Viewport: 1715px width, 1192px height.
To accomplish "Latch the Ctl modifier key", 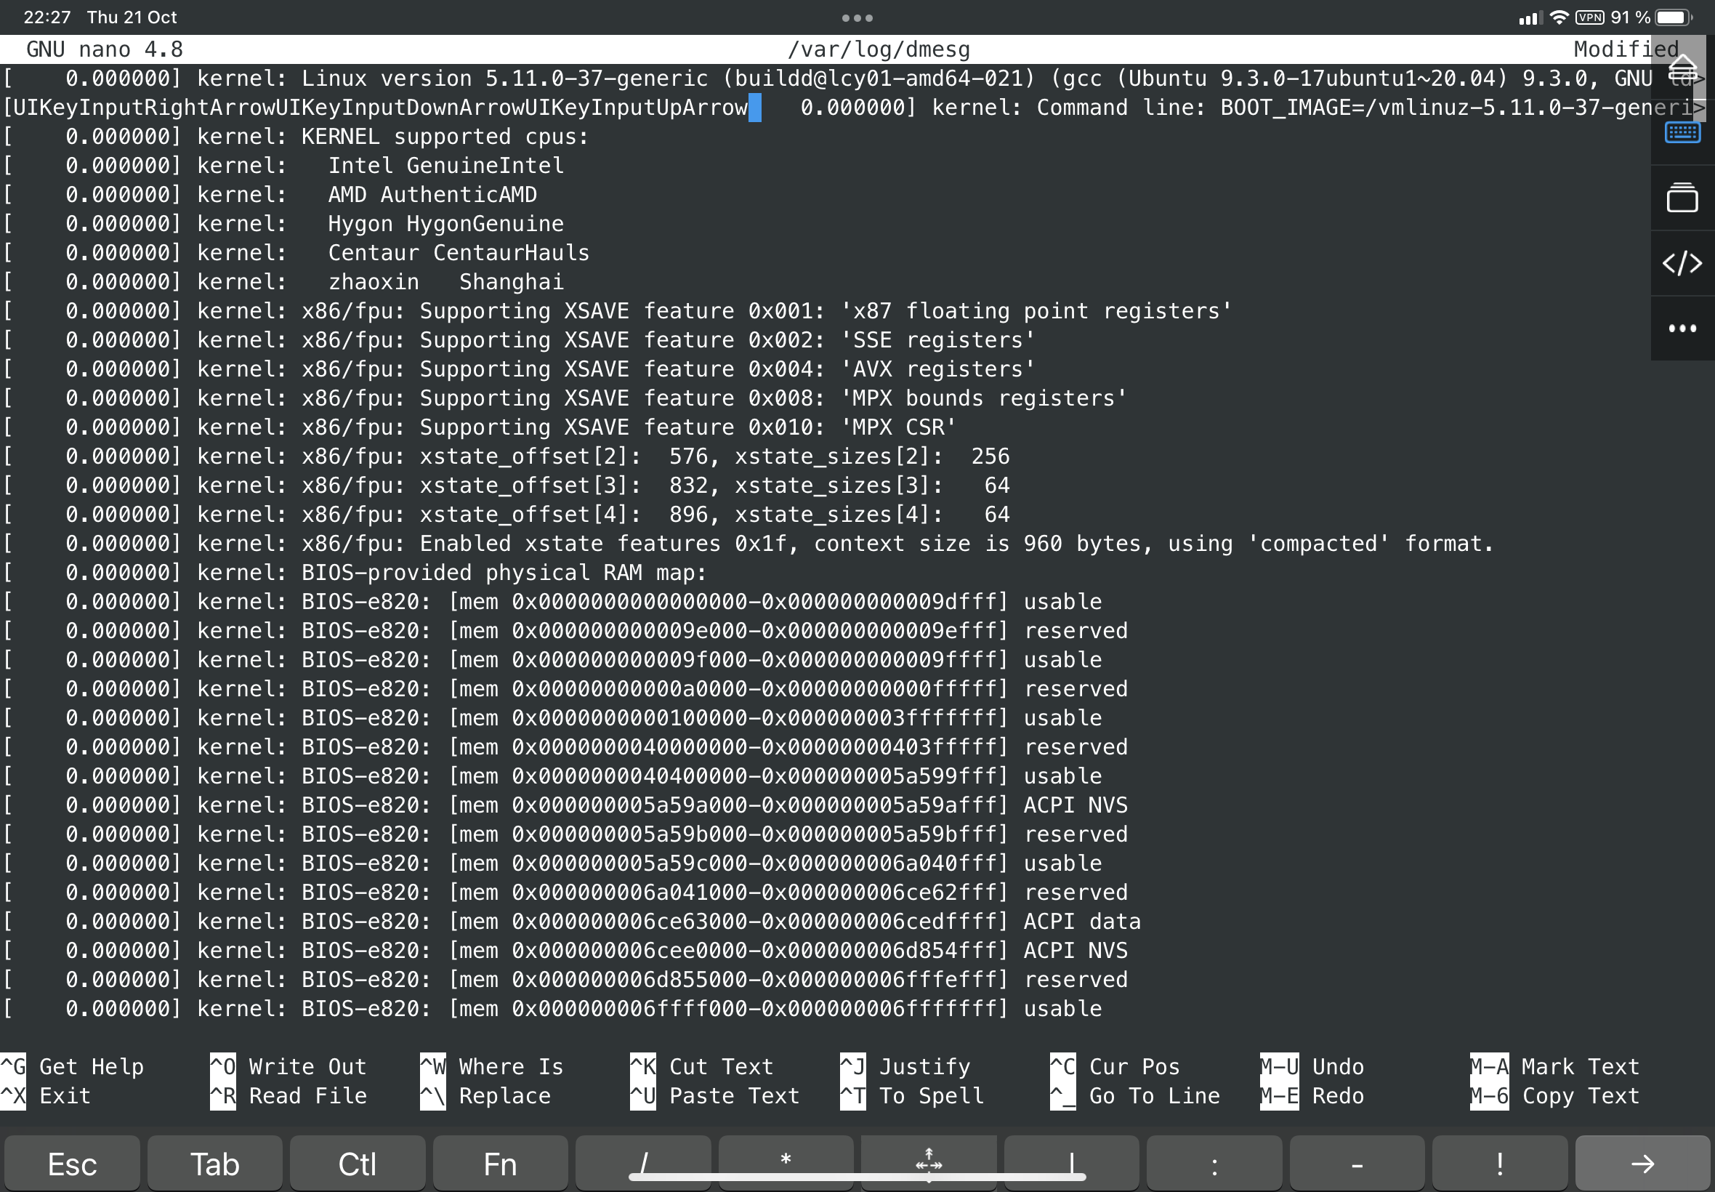I will (357, 1163).
